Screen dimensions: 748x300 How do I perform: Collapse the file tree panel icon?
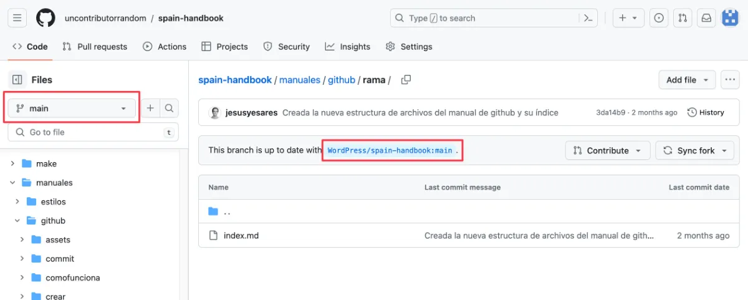17,80
